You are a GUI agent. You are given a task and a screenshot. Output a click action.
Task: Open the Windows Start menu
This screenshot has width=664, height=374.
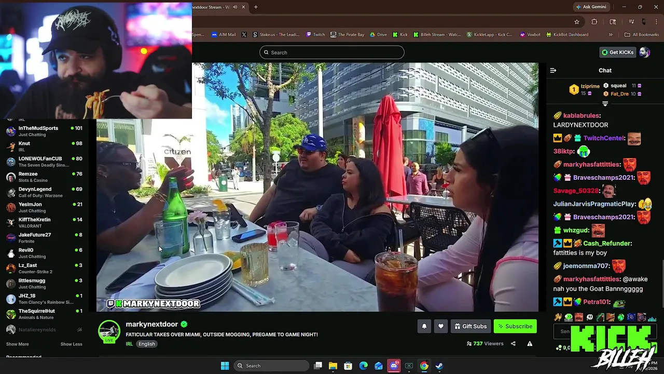tap(225, 366)
